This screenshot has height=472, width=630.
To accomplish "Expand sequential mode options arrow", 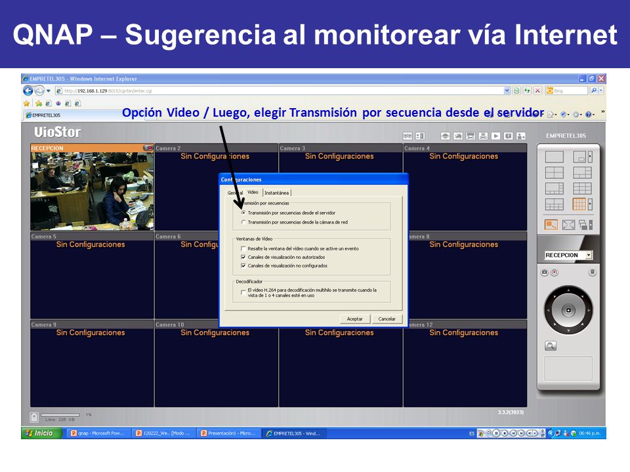I will point(590,225).
